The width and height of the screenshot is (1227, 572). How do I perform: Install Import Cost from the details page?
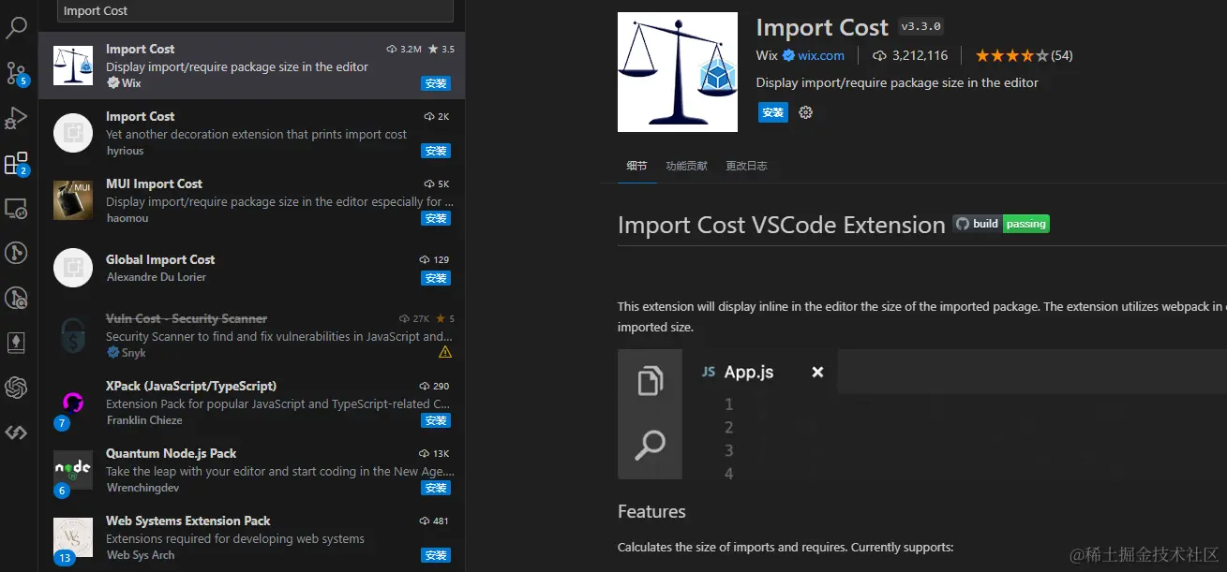(773, 112)
